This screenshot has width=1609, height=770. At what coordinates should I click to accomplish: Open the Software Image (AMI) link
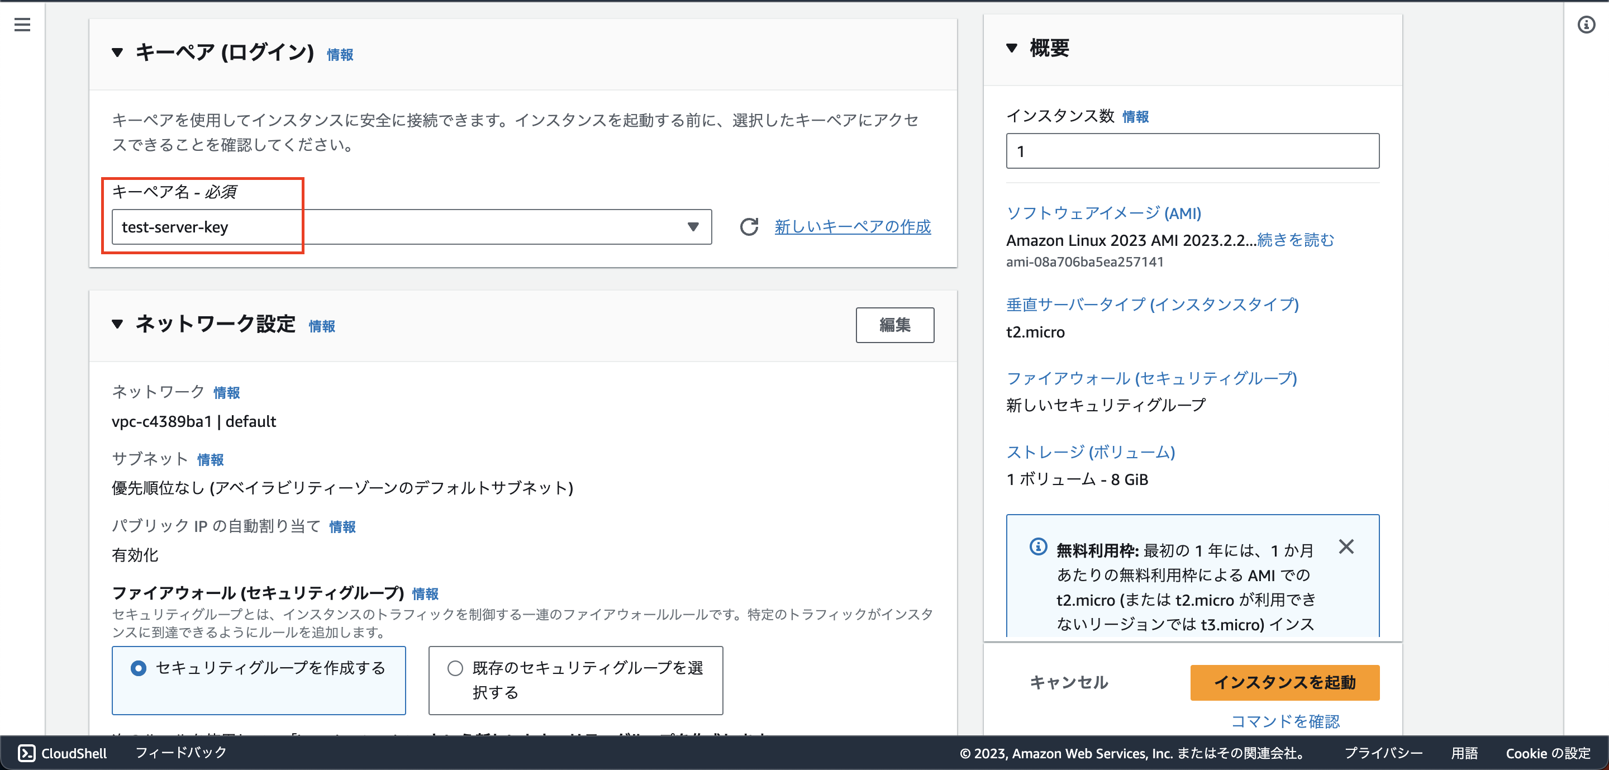click(x=1103, y=213)
